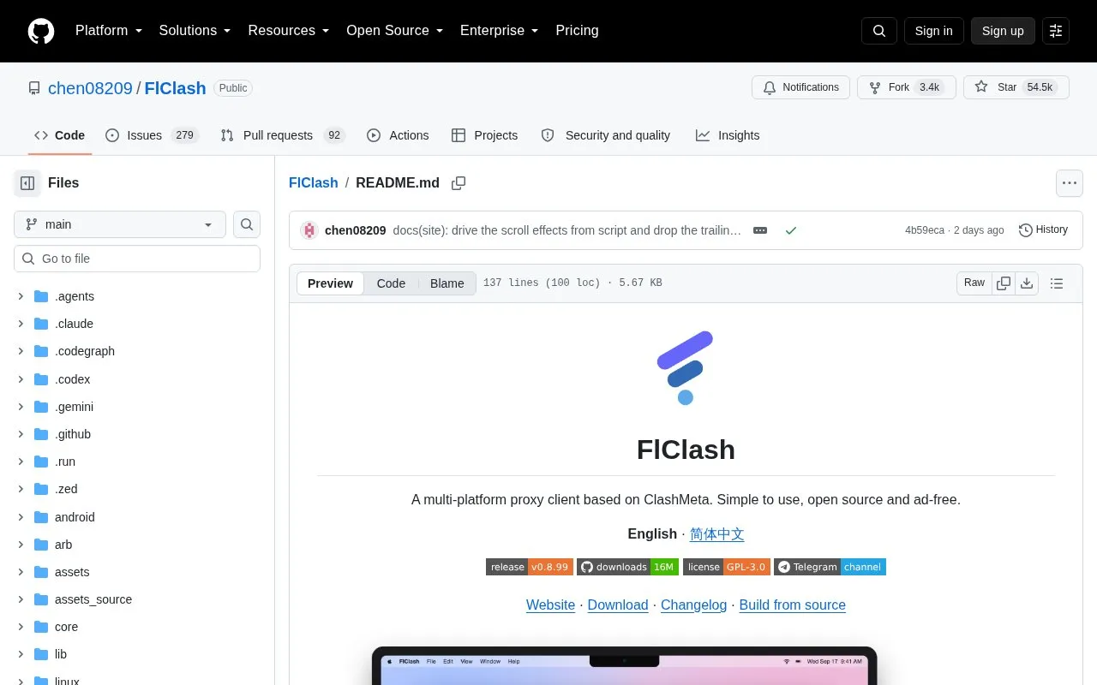Switch to the Preview view
This screenshot has height=685, width=1097.
[330, 283]
